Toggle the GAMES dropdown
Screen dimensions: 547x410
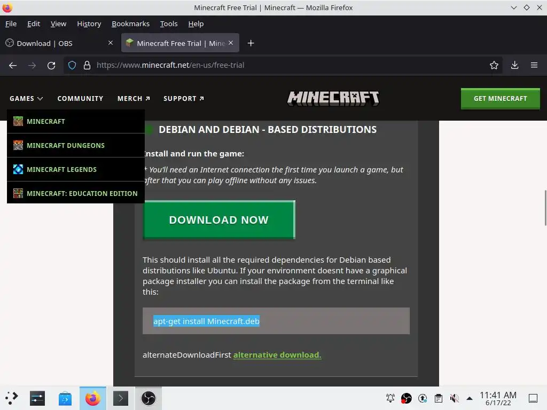(26, 99)
